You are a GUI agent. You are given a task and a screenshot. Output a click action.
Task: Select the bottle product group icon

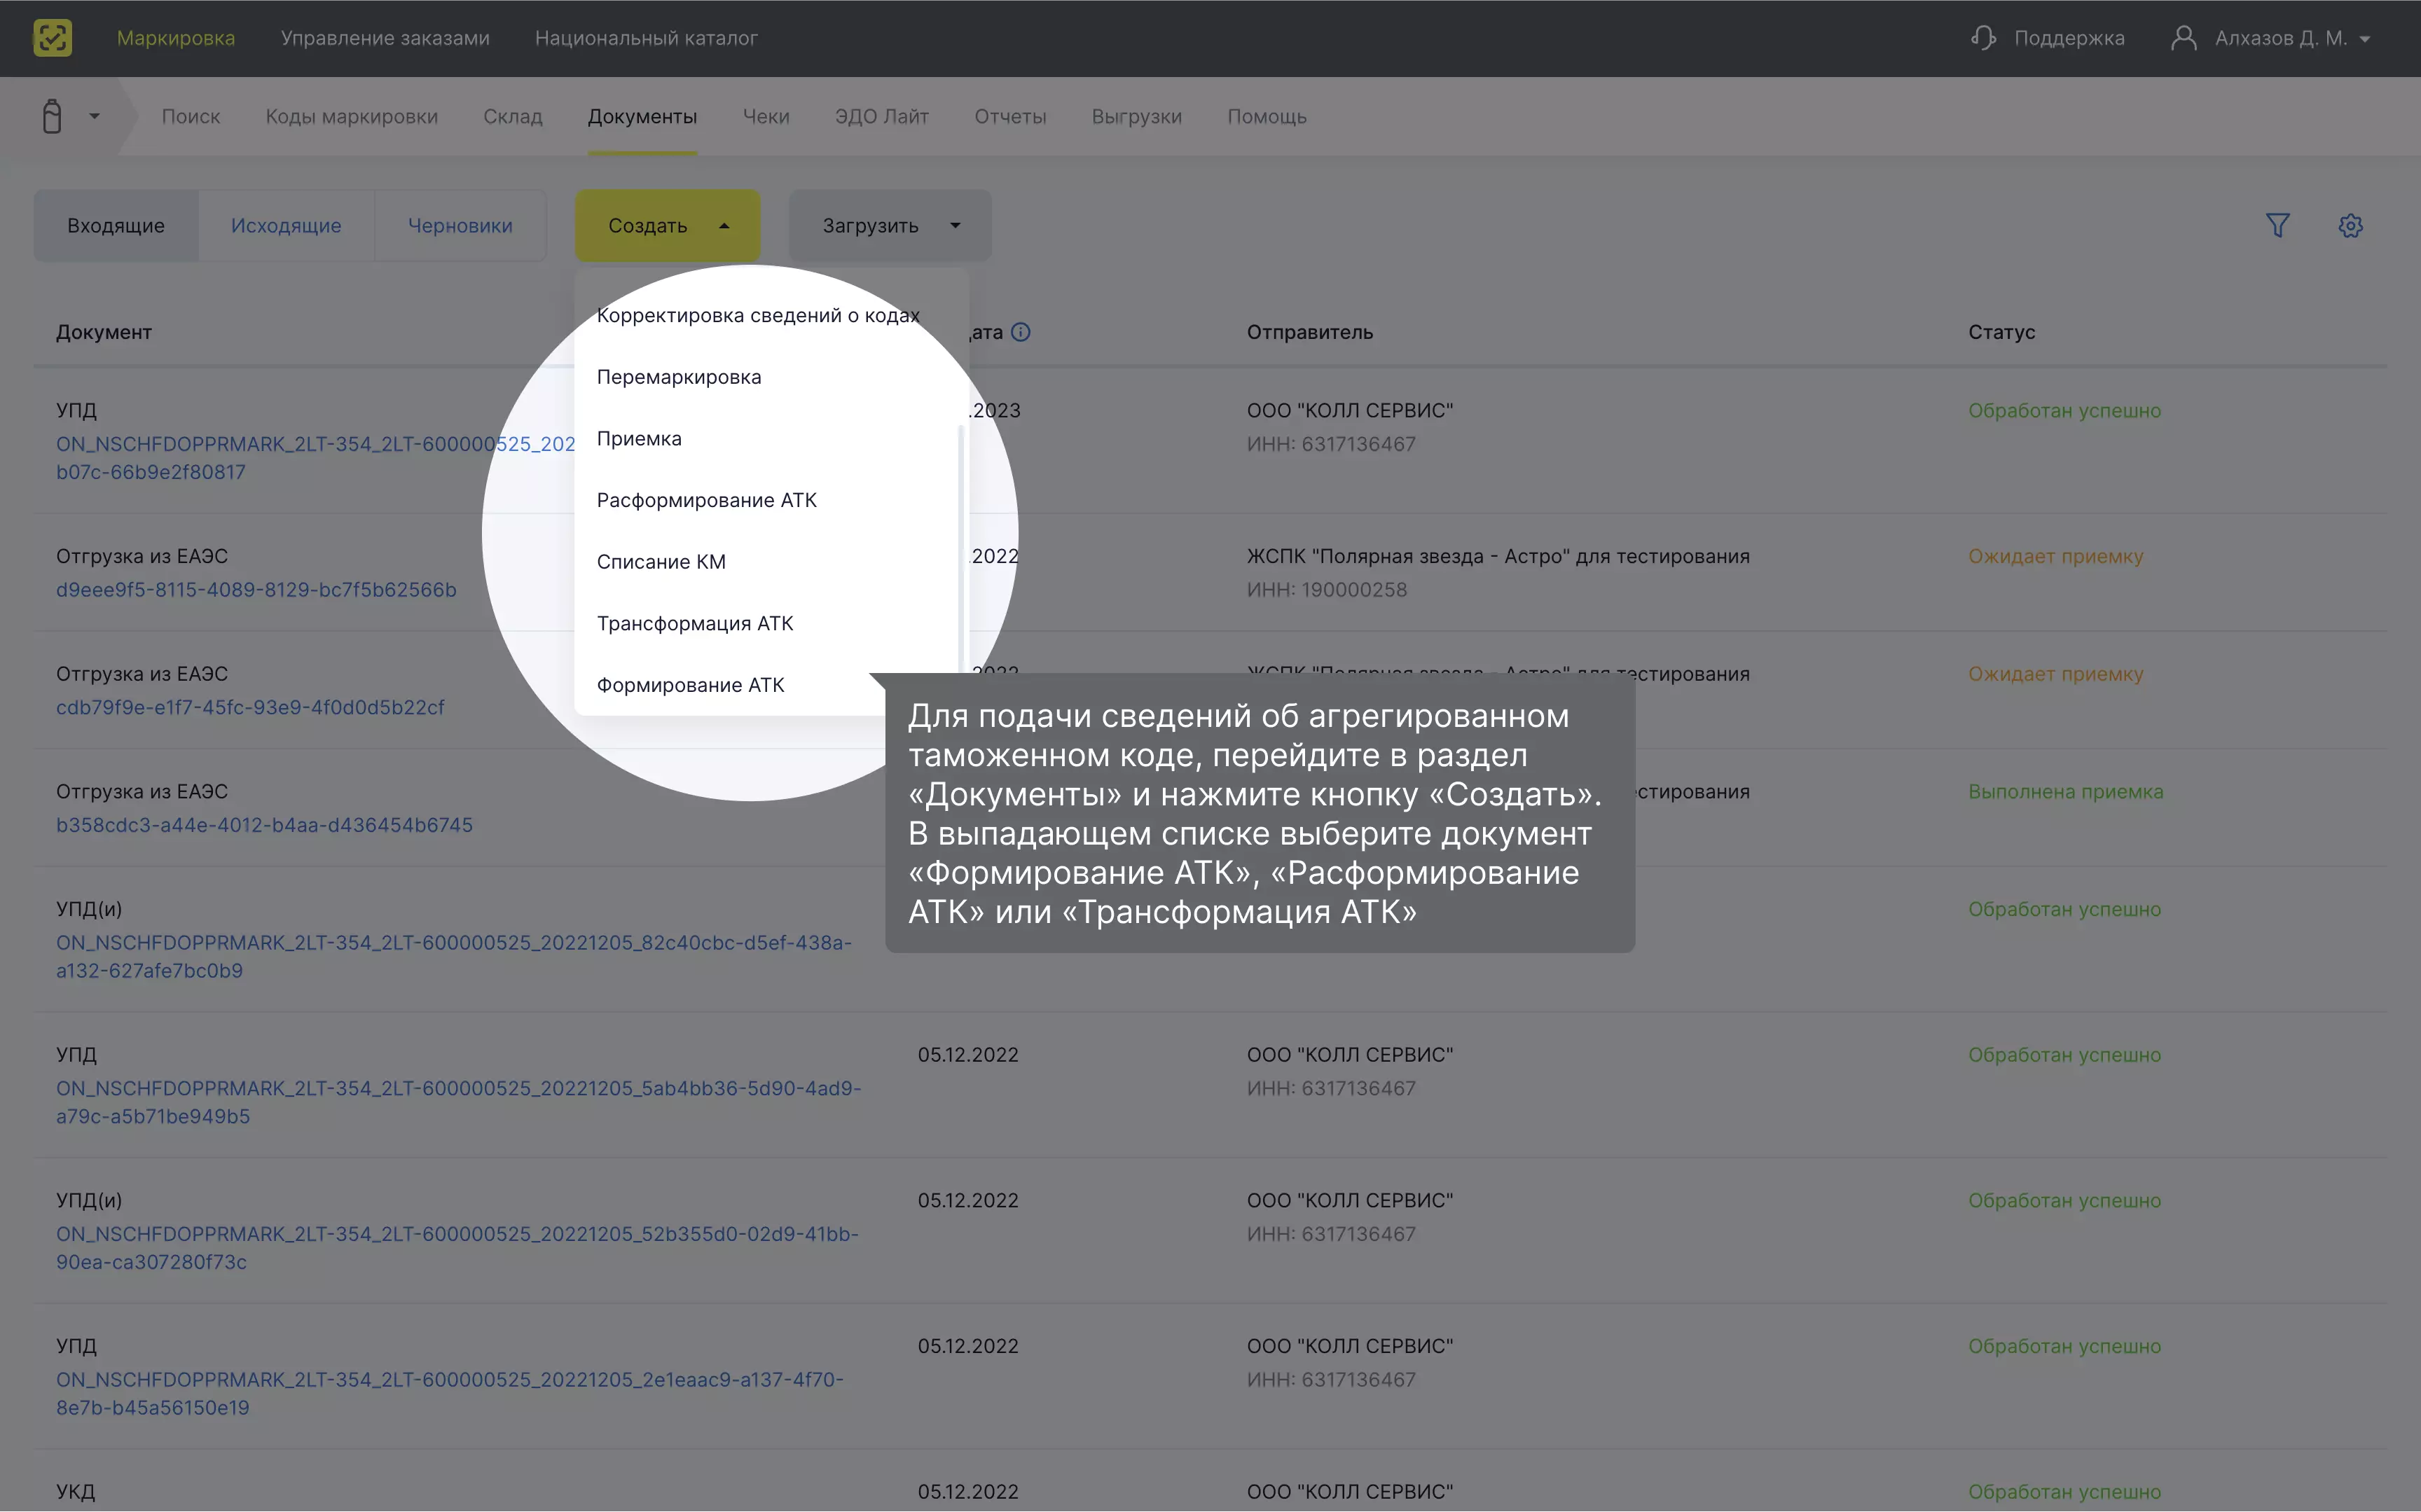[52, 116]
